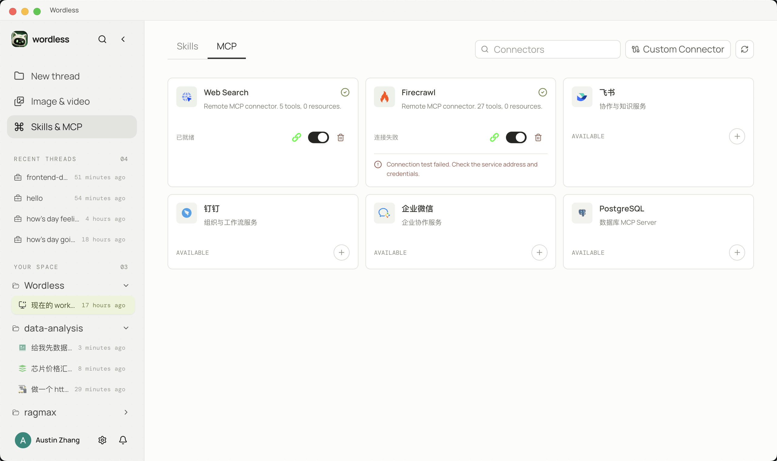Click the wordless cat logo
Screen dimensions: 777x461
(x=20, y=39)
